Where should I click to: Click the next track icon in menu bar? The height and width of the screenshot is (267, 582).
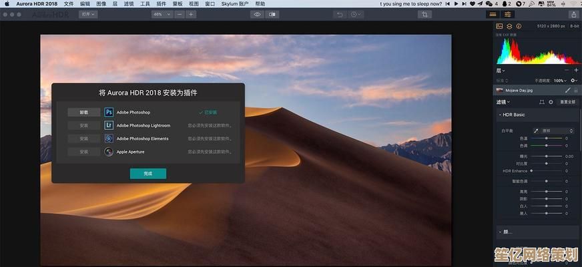(x=464, y=4)
